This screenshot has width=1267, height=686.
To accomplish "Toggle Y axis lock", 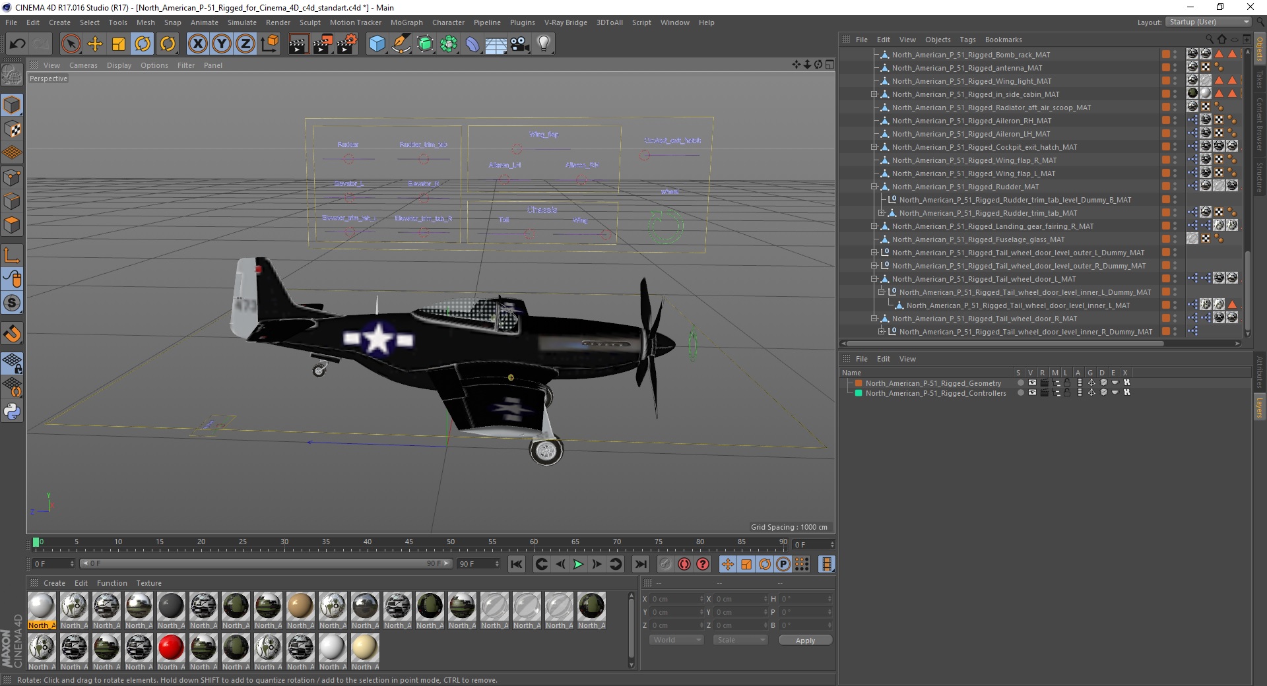I will pos(222,44).
